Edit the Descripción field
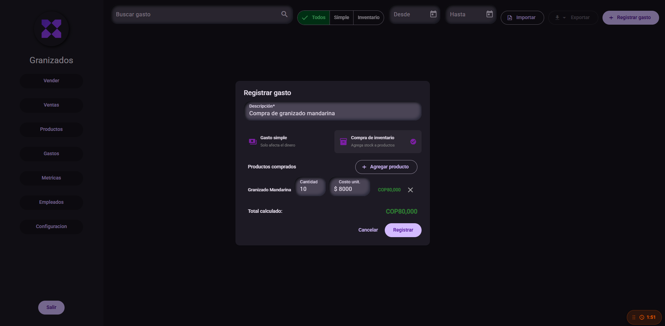The width and height of the screenshot is (665, 326). [x=333, y=111]
